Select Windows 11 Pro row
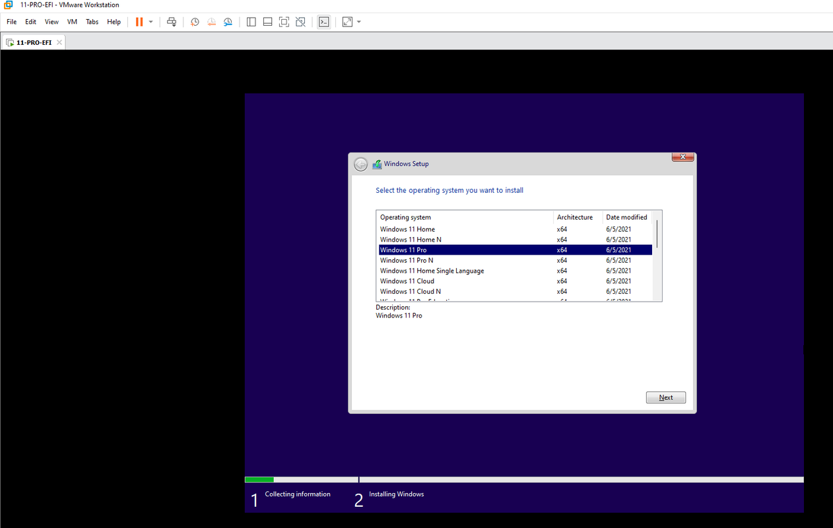The width and height of the screenshot is (833, 528). coord(516,250)
